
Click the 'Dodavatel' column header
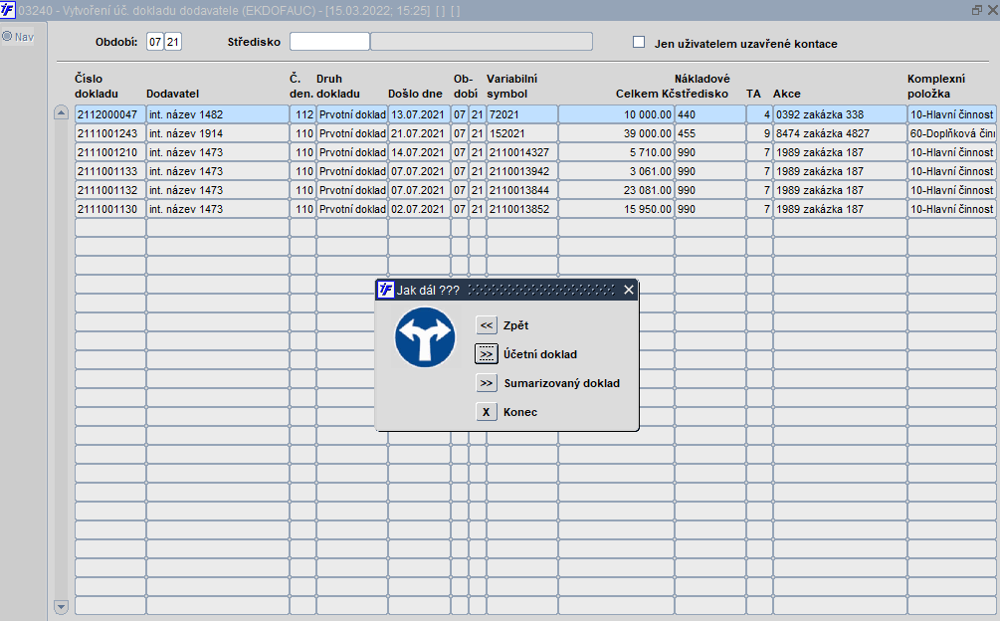[x=172, y=94]
